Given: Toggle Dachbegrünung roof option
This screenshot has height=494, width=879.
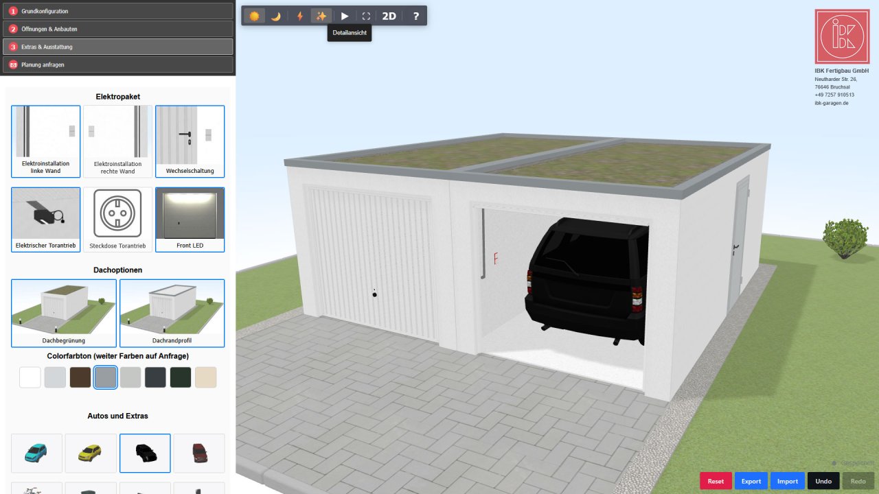Looking at the screenshot, I should (64, 313).
